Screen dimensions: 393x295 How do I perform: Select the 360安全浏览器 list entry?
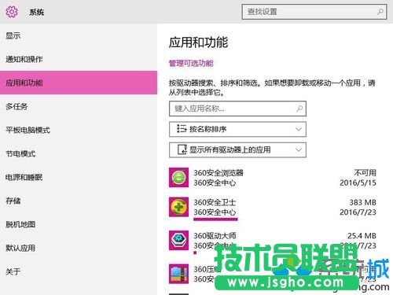[273, 178]
